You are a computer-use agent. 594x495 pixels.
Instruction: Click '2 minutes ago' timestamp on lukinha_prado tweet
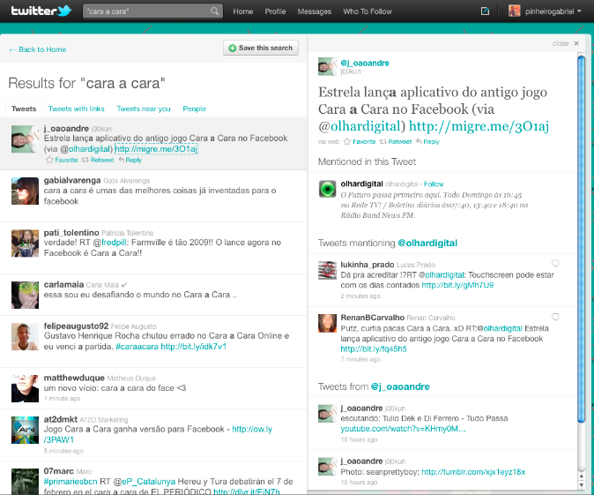click(x=360, y=296)
